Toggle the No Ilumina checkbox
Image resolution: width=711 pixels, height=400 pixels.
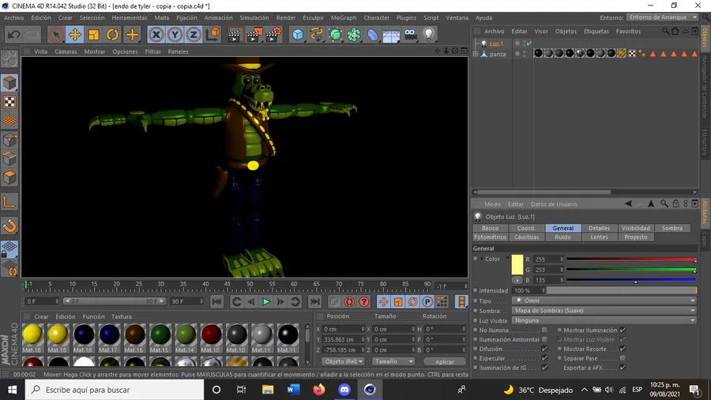[x=544, y=330]
